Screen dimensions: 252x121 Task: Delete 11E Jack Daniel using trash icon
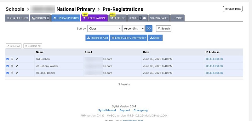(12, 73)
